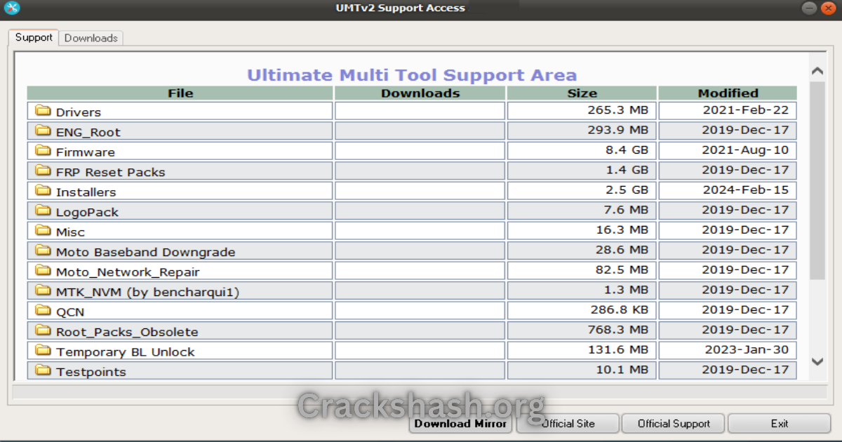Click the 7.6 MB size cell
The height and width of the screenshot is (442, 842).
pos(582,210)
